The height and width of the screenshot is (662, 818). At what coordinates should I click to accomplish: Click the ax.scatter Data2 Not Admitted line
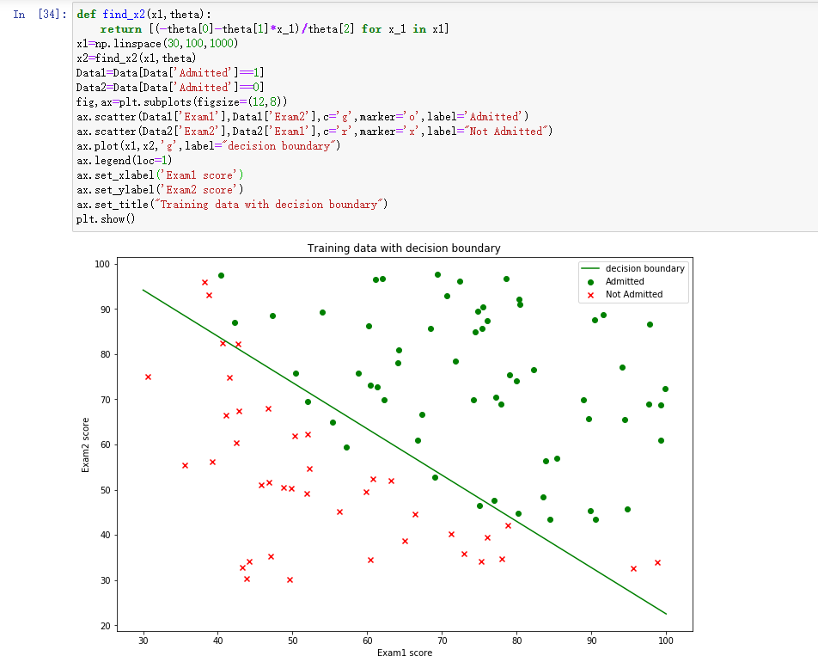[x=314, y=131]
